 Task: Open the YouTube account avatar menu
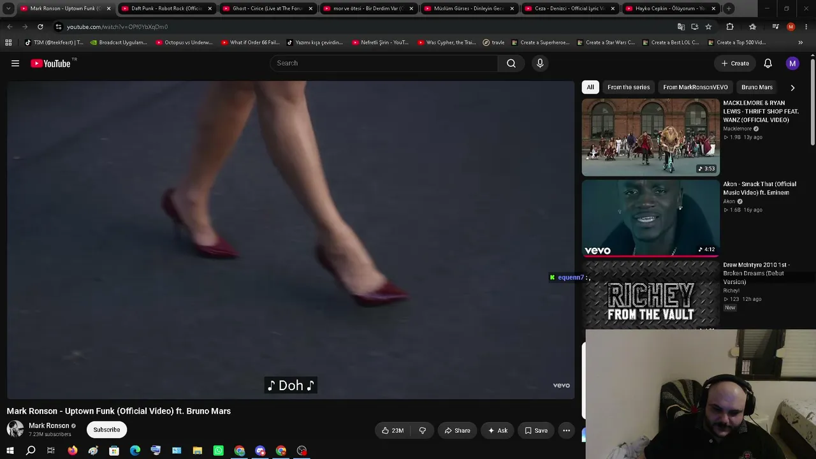pyautogui.click(x=792, y=63)
